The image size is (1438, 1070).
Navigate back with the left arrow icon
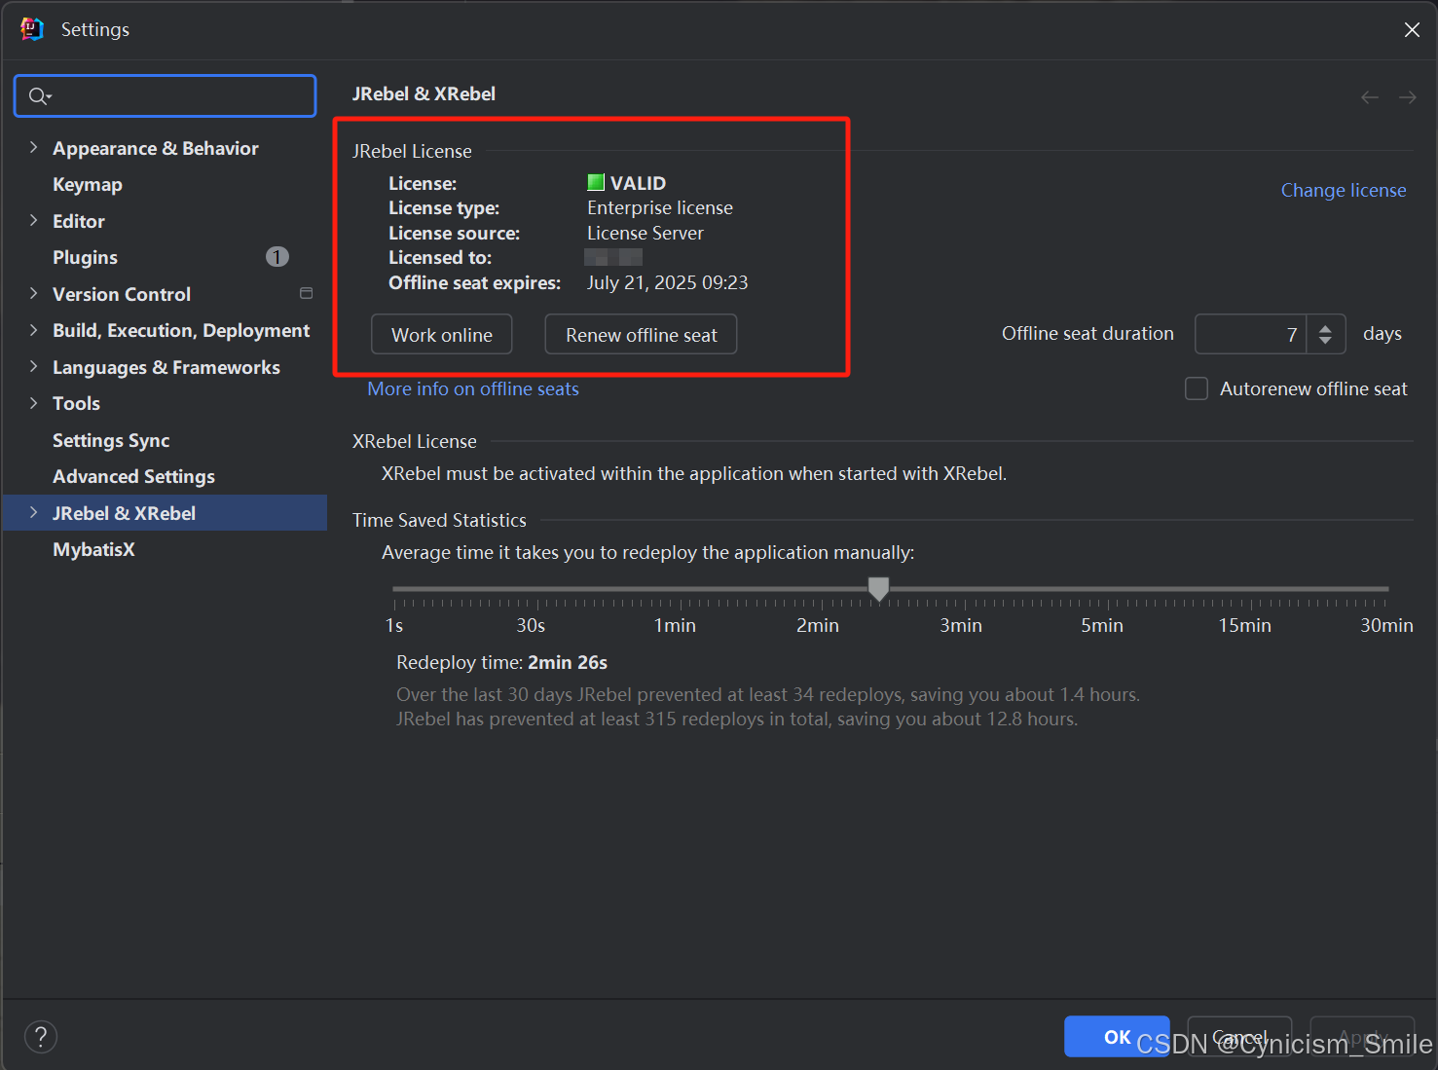click(x=1370, y=97)
